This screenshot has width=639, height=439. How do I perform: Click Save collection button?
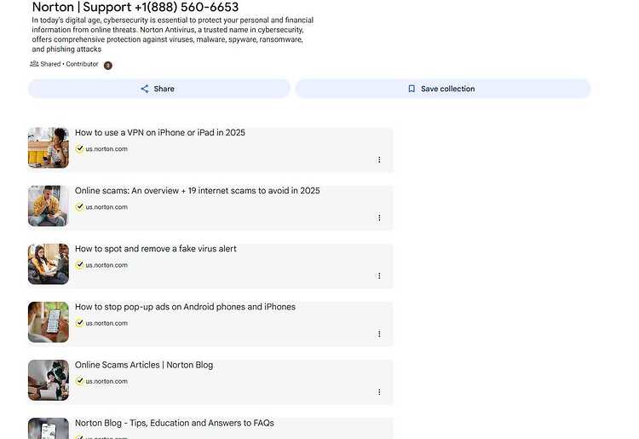443,89
